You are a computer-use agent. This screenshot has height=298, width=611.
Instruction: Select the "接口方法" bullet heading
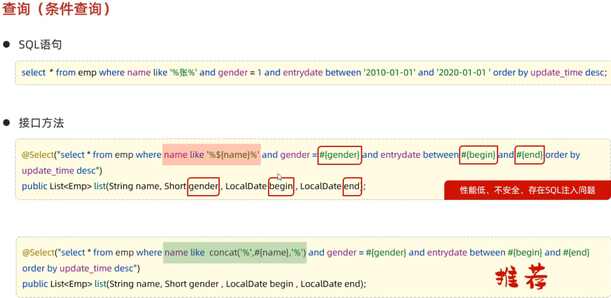(41, 123)
